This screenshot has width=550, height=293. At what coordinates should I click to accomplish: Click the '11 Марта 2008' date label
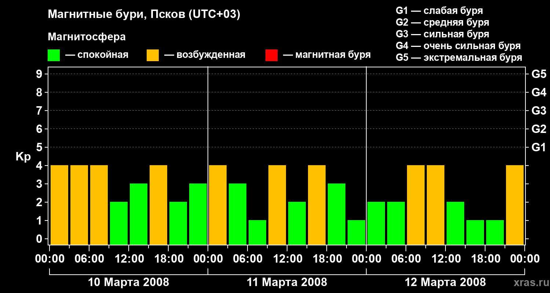click(x=287, y=282)
